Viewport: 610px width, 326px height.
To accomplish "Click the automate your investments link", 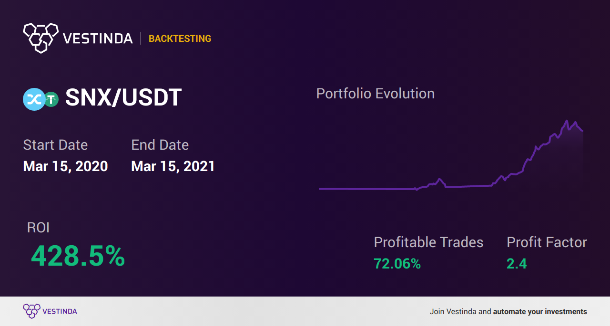I will click(x=540, y=312).
